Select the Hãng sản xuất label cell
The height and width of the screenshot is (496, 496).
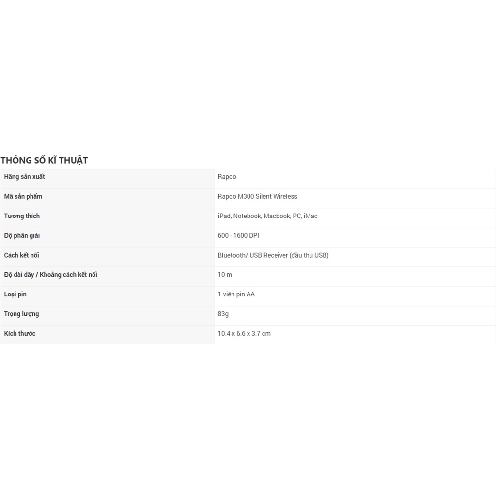pos(24,177)
